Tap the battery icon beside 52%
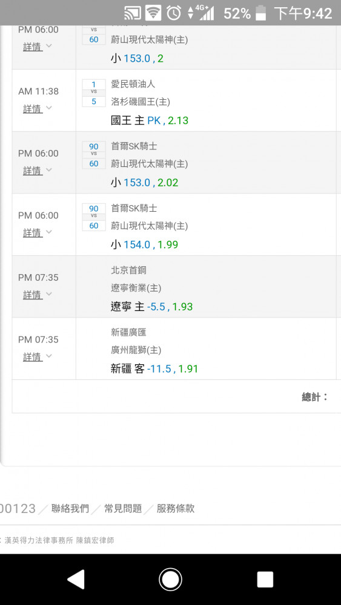 261,13
